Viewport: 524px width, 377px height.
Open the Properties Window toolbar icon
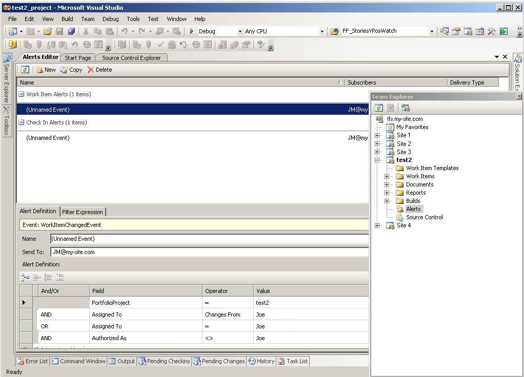(x=456, y=31)
